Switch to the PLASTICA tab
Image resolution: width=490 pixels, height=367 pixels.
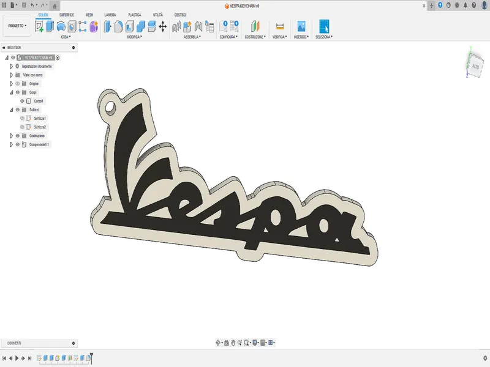(x=135, y=15)
